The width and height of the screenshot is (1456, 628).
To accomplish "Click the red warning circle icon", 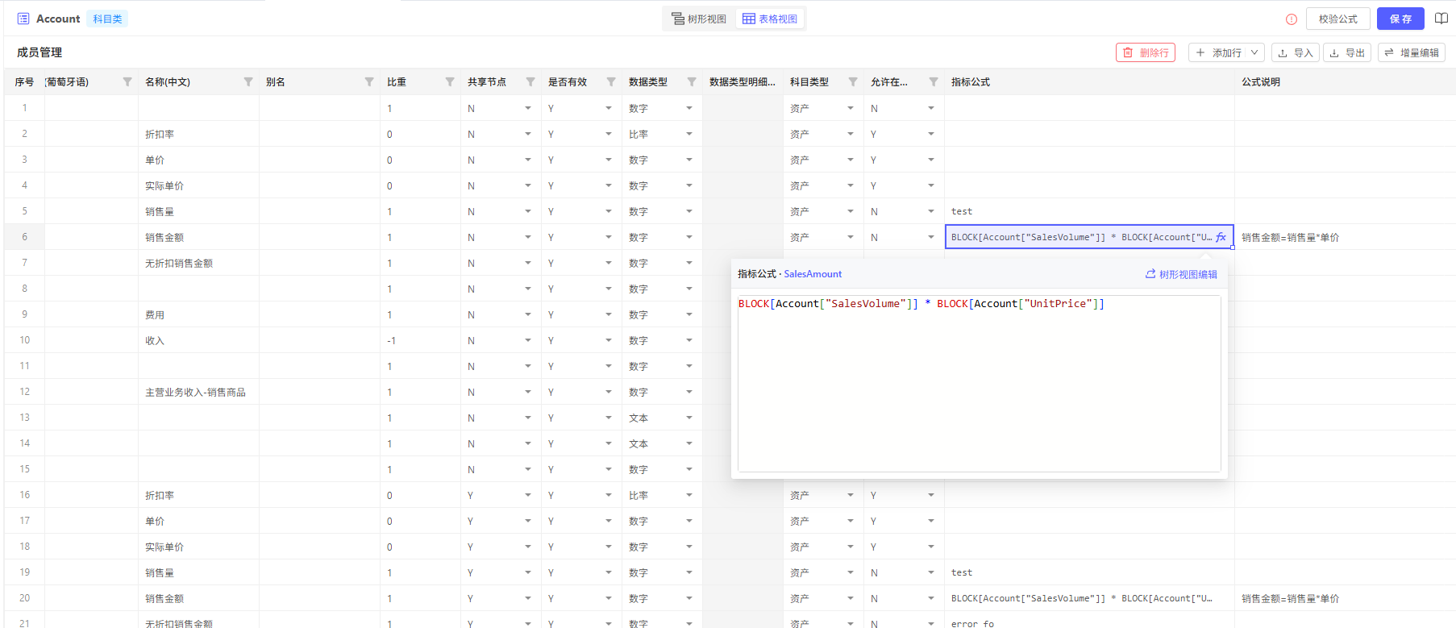I will click(x=1292, y=19).
